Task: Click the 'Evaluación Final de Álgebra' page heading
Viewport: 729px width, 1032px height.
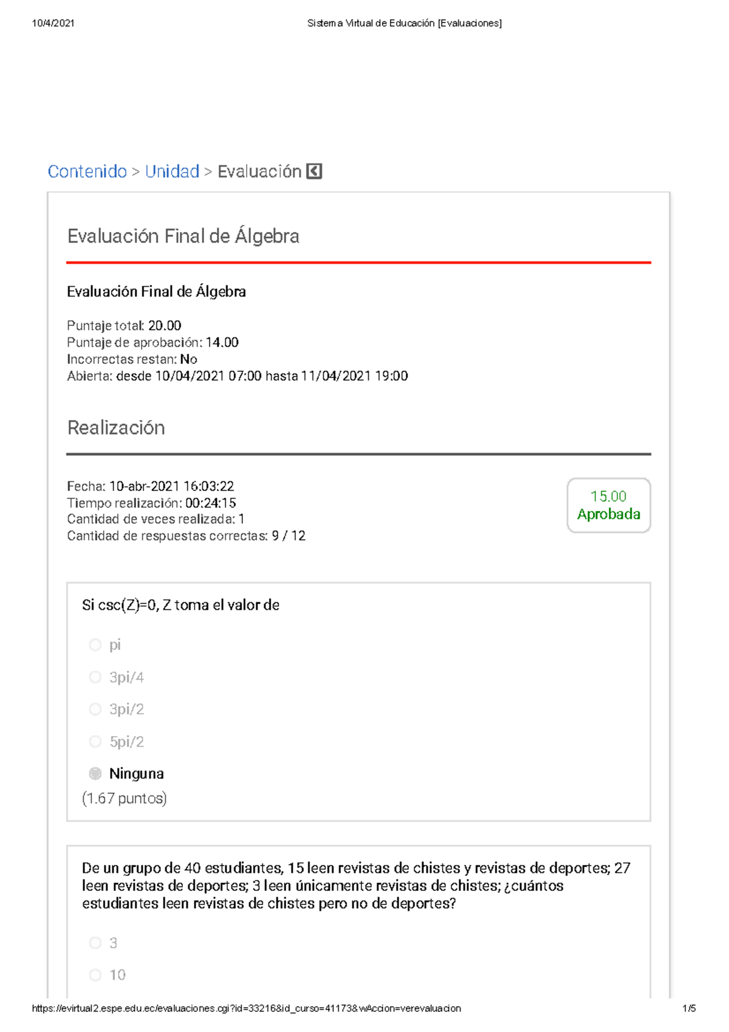Action: pos(183,236)
